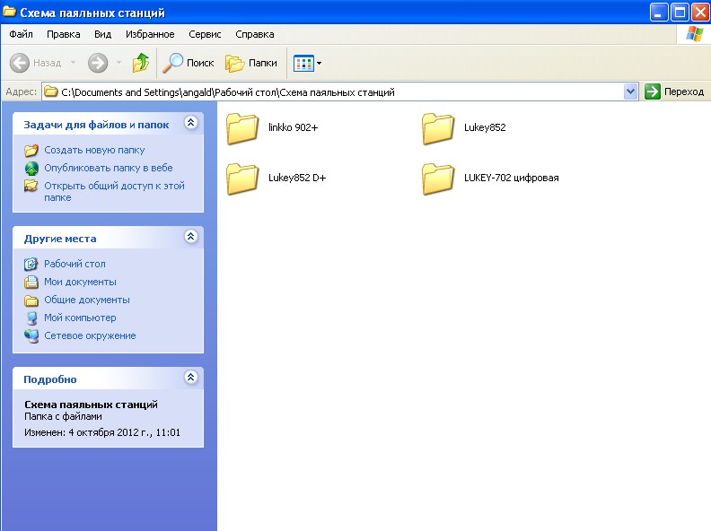Collapse the Подробно details panel
The width and height of the screenshot is (711, 531).
pos(190,378)
